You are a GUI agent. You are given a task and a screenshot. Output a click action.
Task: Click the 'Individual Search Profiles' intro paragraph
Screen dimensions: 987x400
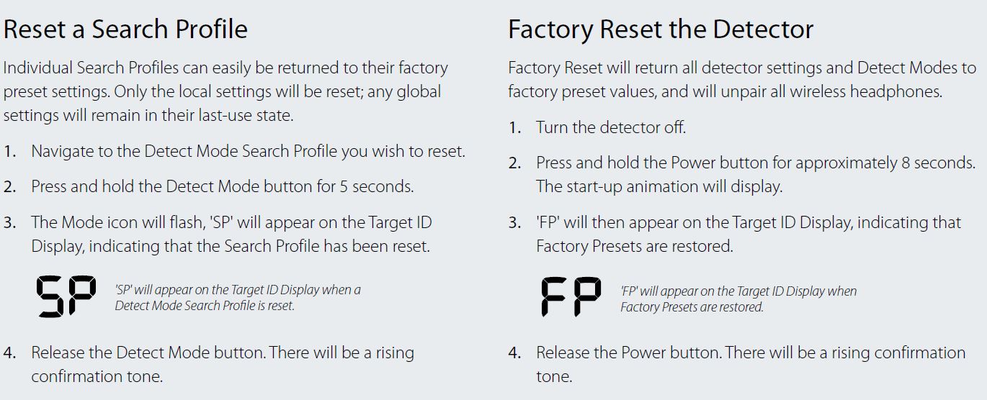(x=225, y=91)
